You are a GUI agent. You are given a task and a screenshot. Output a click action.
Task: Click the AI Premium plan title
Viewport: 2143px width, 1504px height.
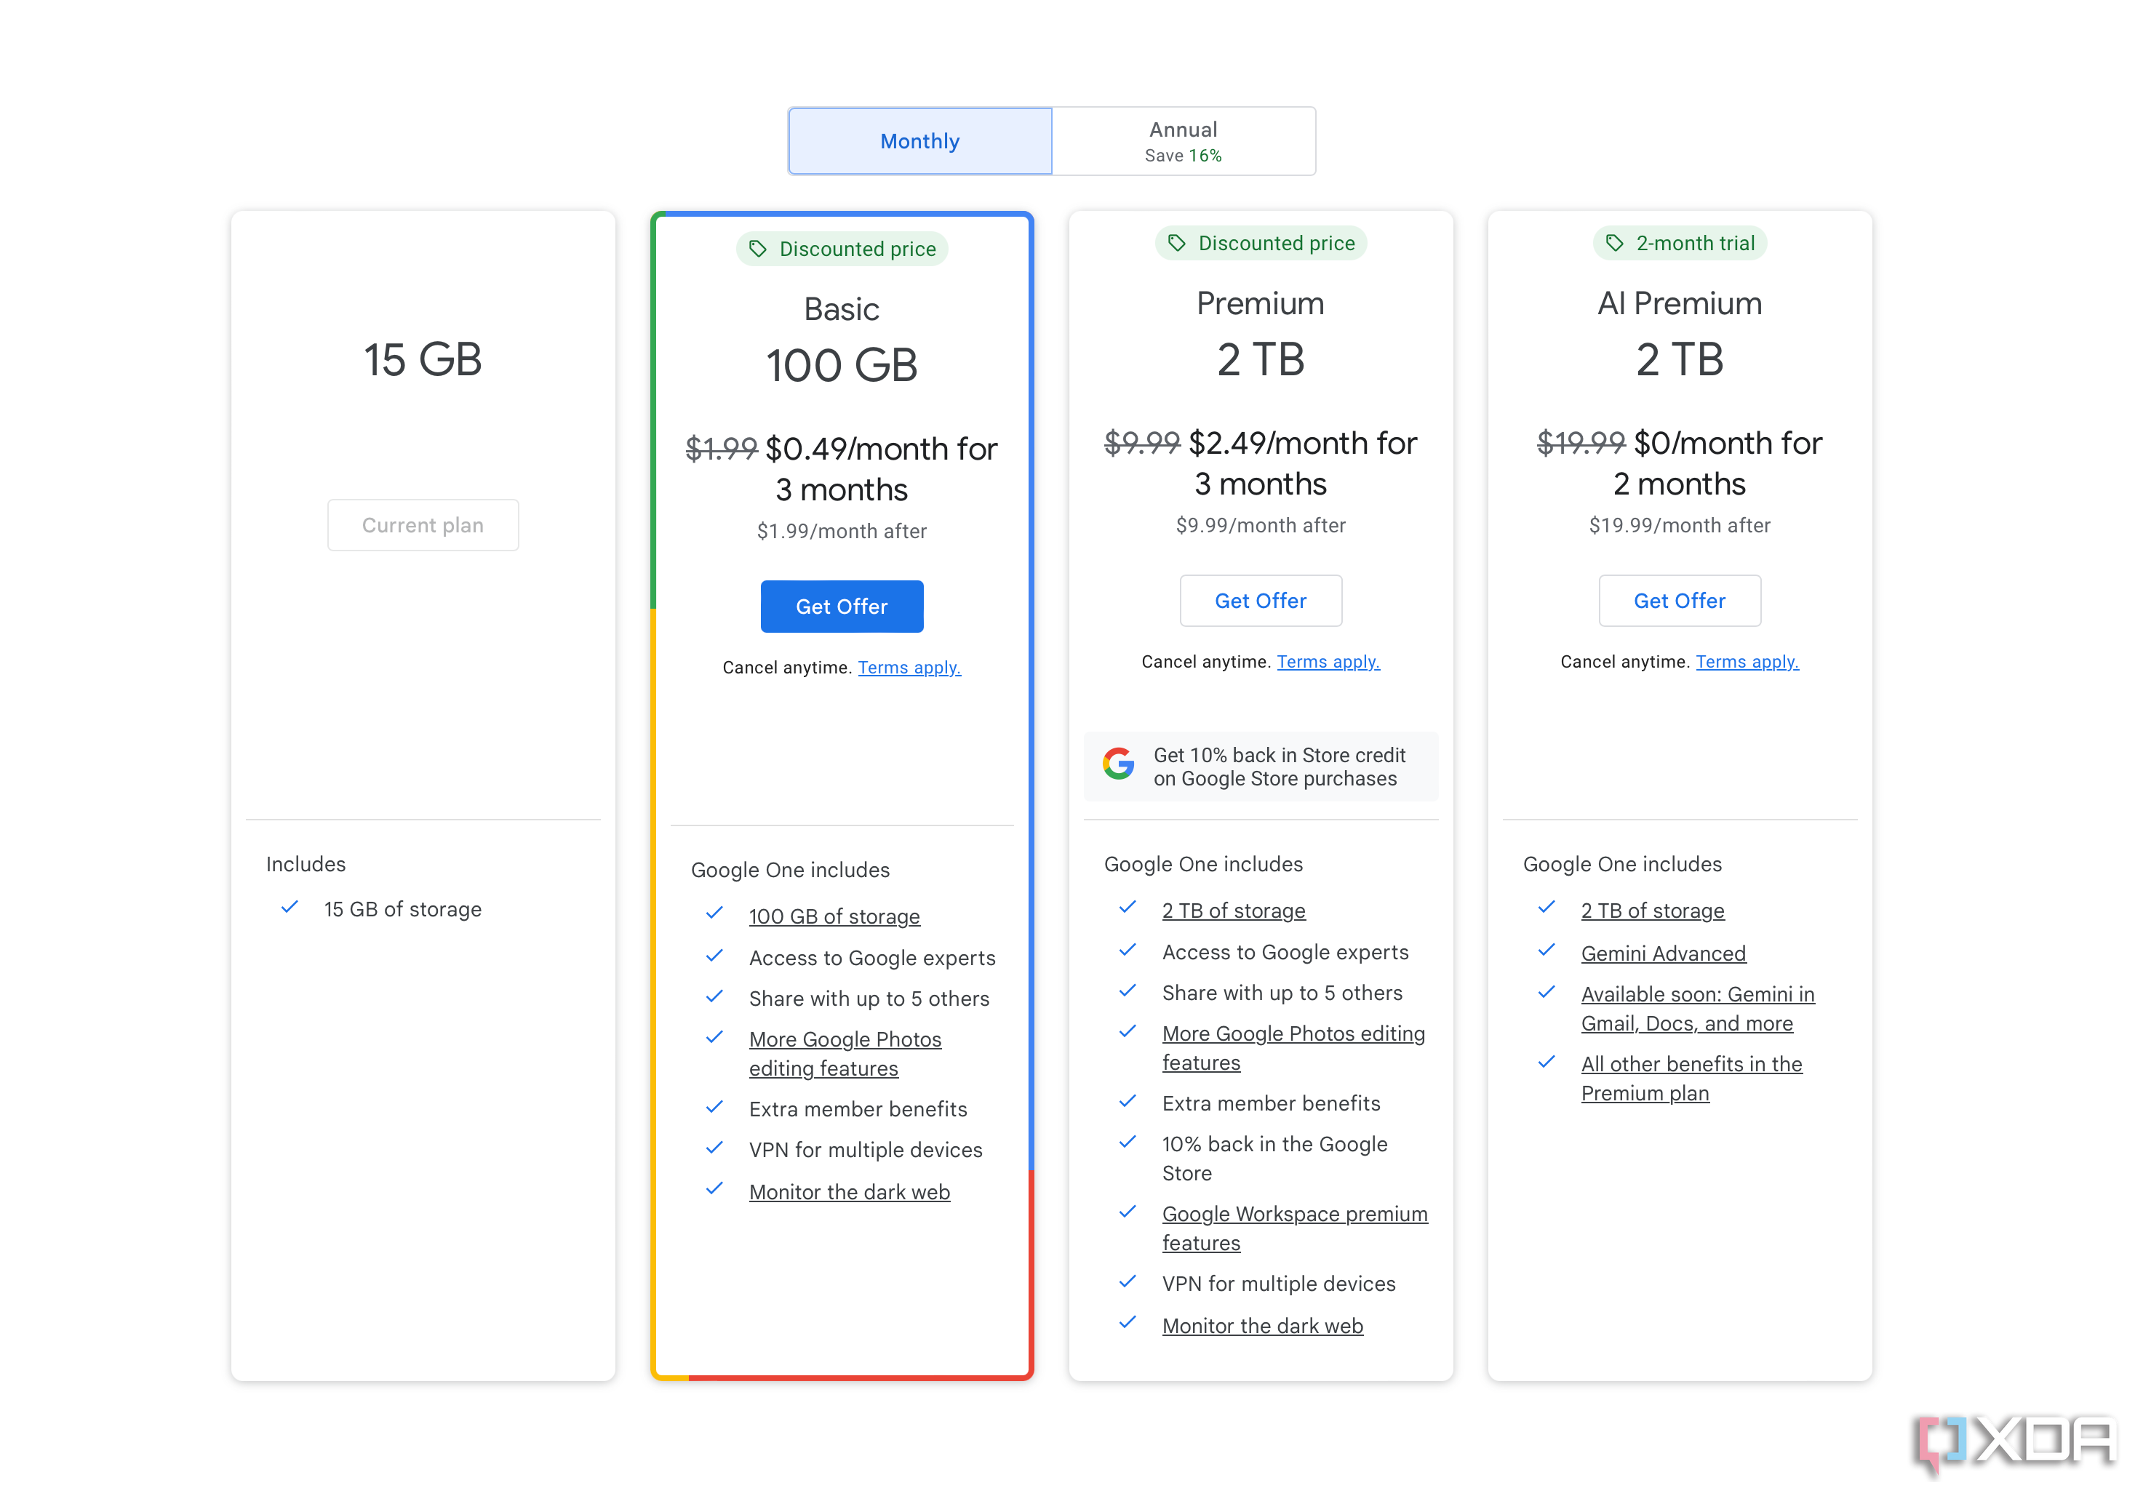pyautogui.click(x=1680, y=304)
